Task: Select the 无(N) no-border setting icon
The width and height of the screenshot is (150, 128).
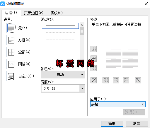Action: pos(11,28)
